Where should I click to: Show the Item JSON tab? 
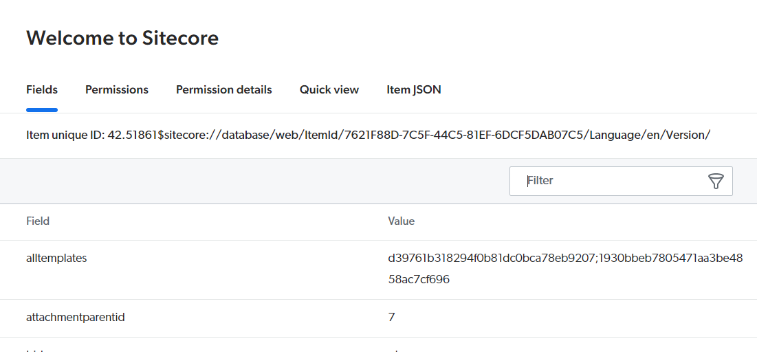pos(414,90)
